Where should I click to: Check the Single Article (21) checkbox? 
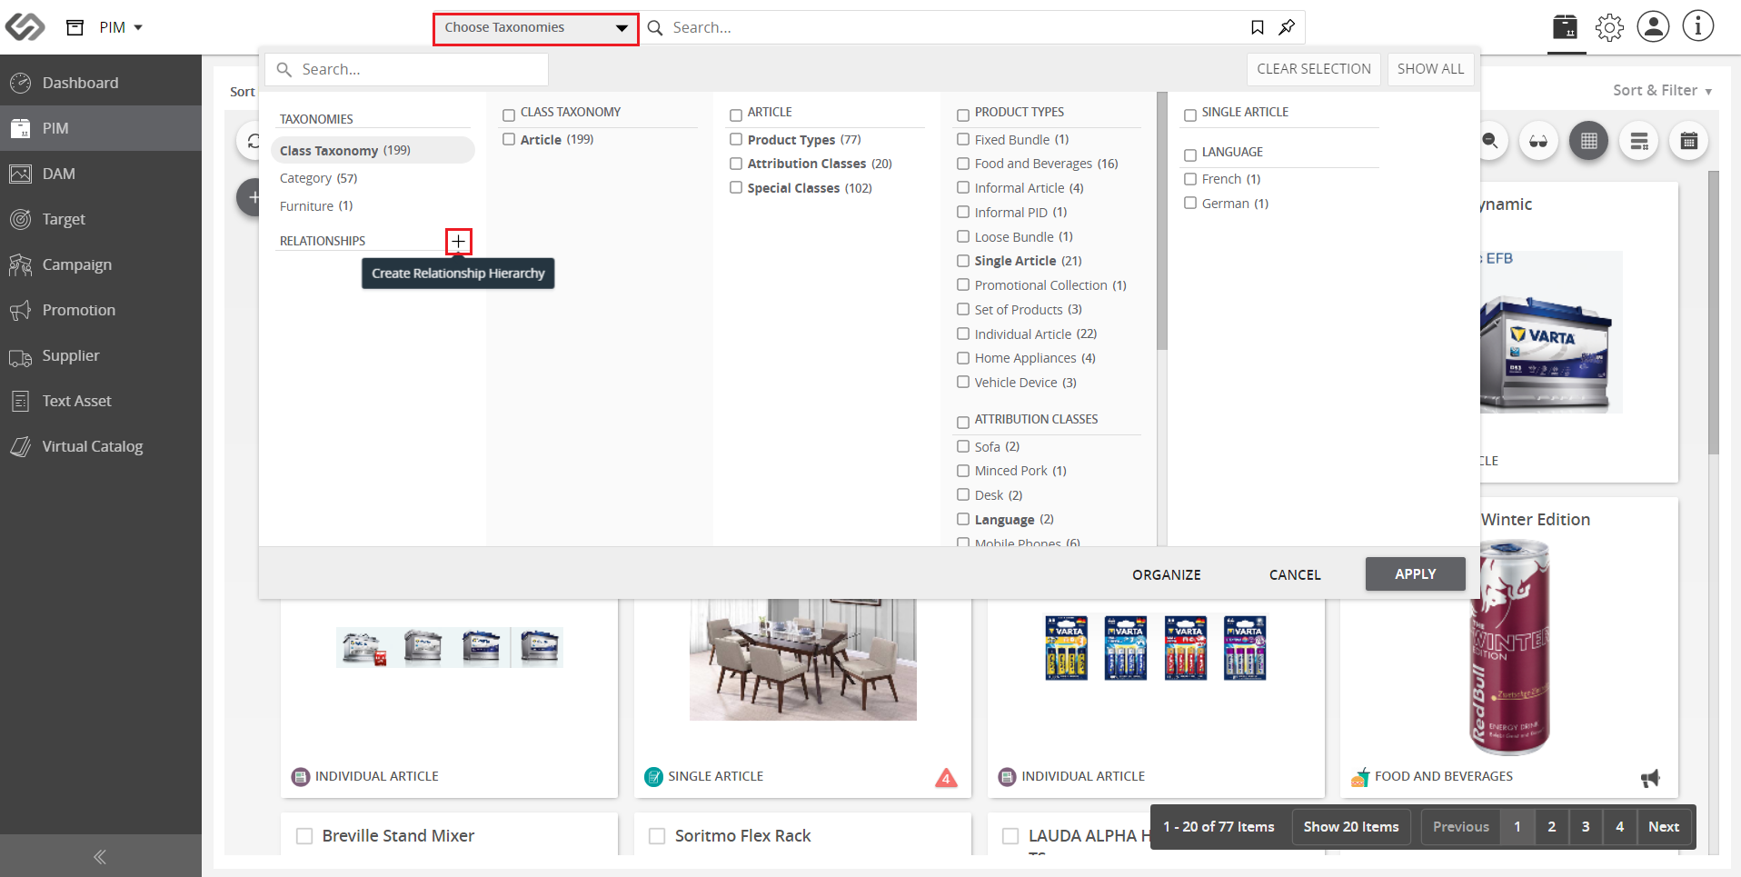(963, 261)
